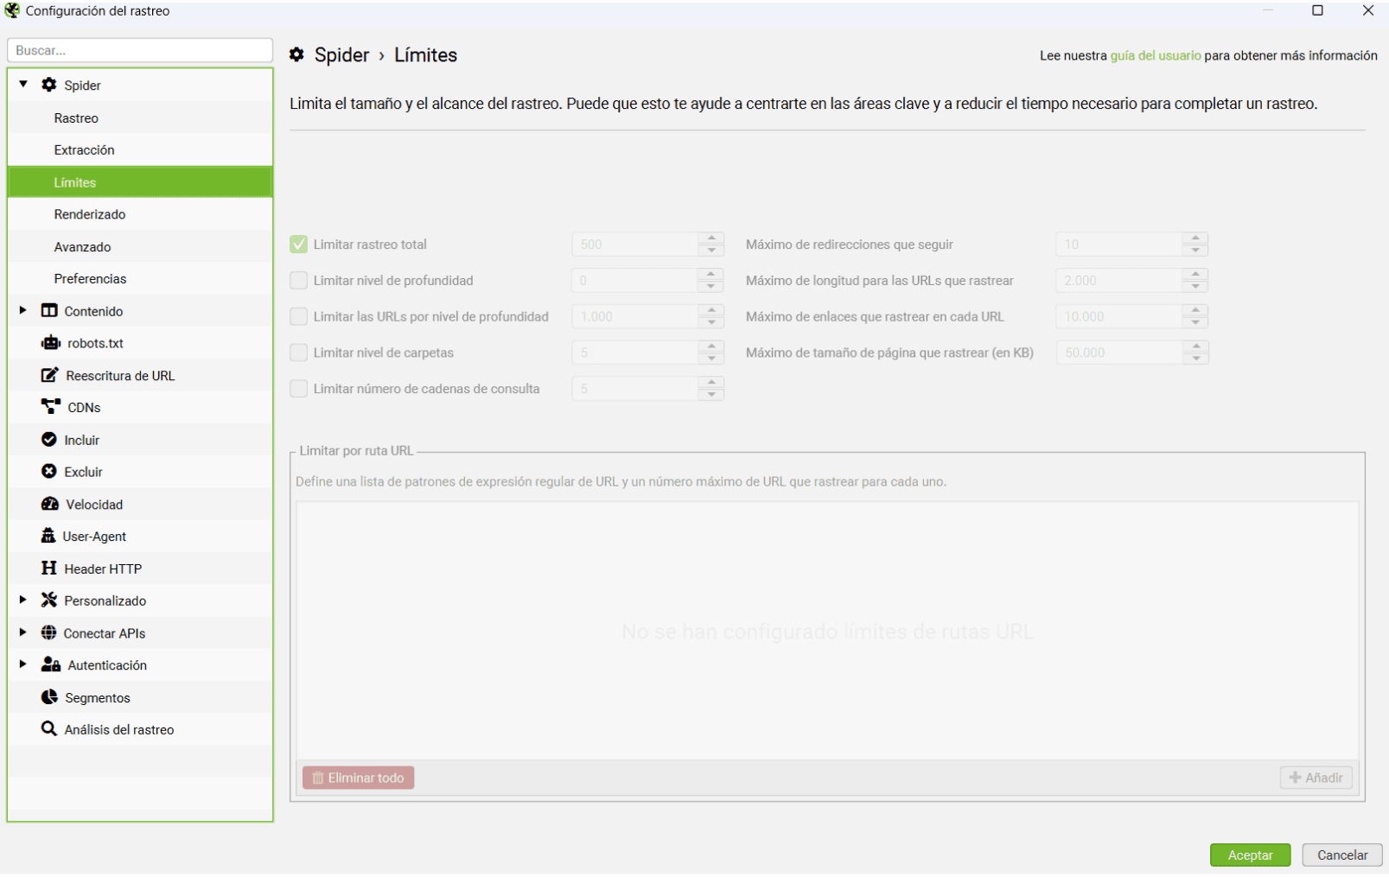Screen dimensions: 1389x877
Task: Check Limitar número de cadenas de consulta
Action: pos(299,389)
